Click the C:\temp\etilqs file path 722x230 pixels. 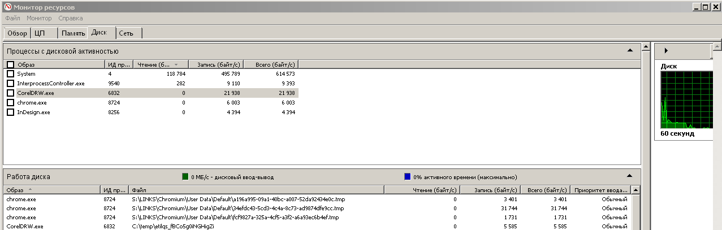(x=173, y=227)
